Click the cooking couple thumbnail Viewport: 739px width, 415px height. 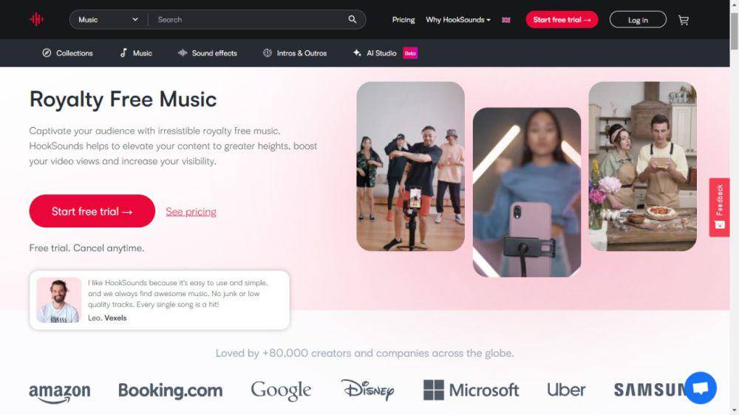[x=642, y=166]
